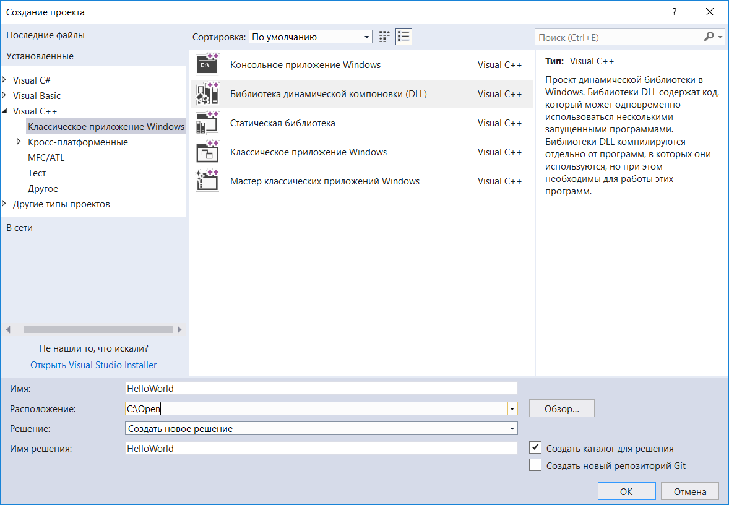Click the tree scrollbar left arrow
729x505 pixels.
(x=8, y=330)
